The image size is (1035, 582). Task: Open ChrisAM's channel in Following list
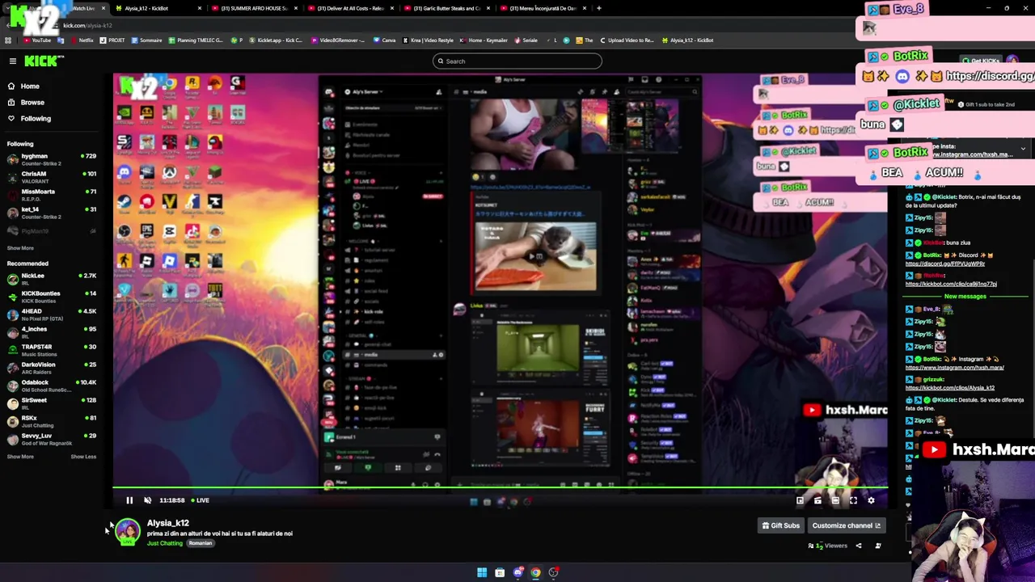(x=50, y=176)
